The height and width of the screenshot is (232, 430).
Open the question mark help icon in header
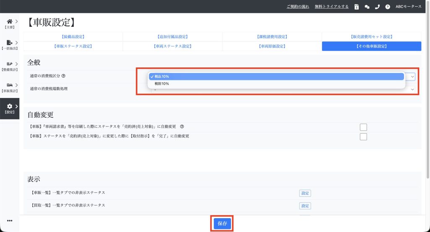(388, 7)
